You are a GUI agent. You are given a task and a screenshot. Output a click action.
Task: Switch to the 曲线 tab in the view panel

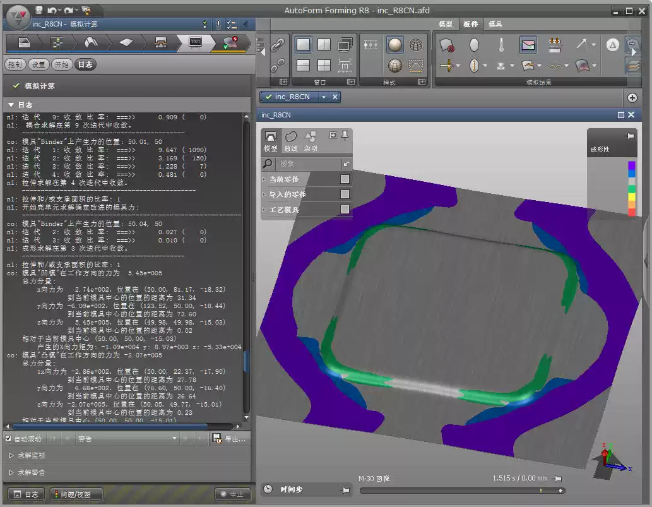[x=291, y=141]
